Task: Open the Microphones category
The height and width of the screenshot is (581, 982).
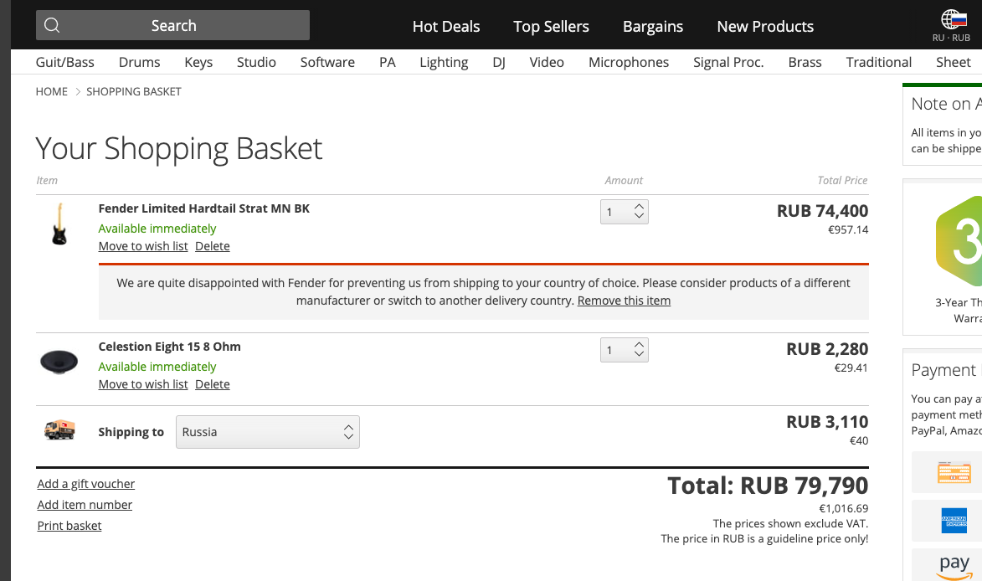Action: 629,62
